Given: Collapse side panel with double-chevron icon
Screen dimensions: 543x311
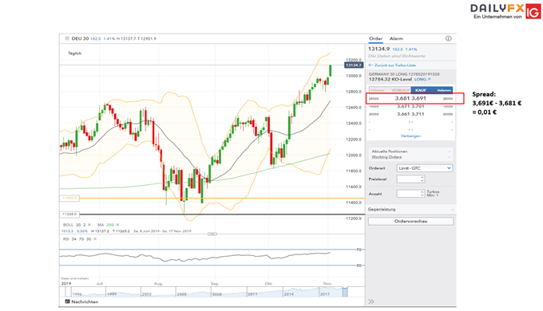Looking at the screenshot, I should click(371, 301).
